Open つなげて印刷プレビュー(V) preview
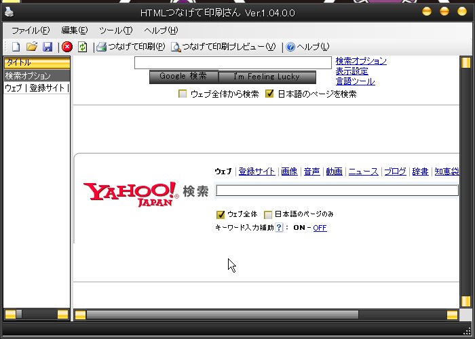Screen dimensions: 475x339 click(223, 47)
